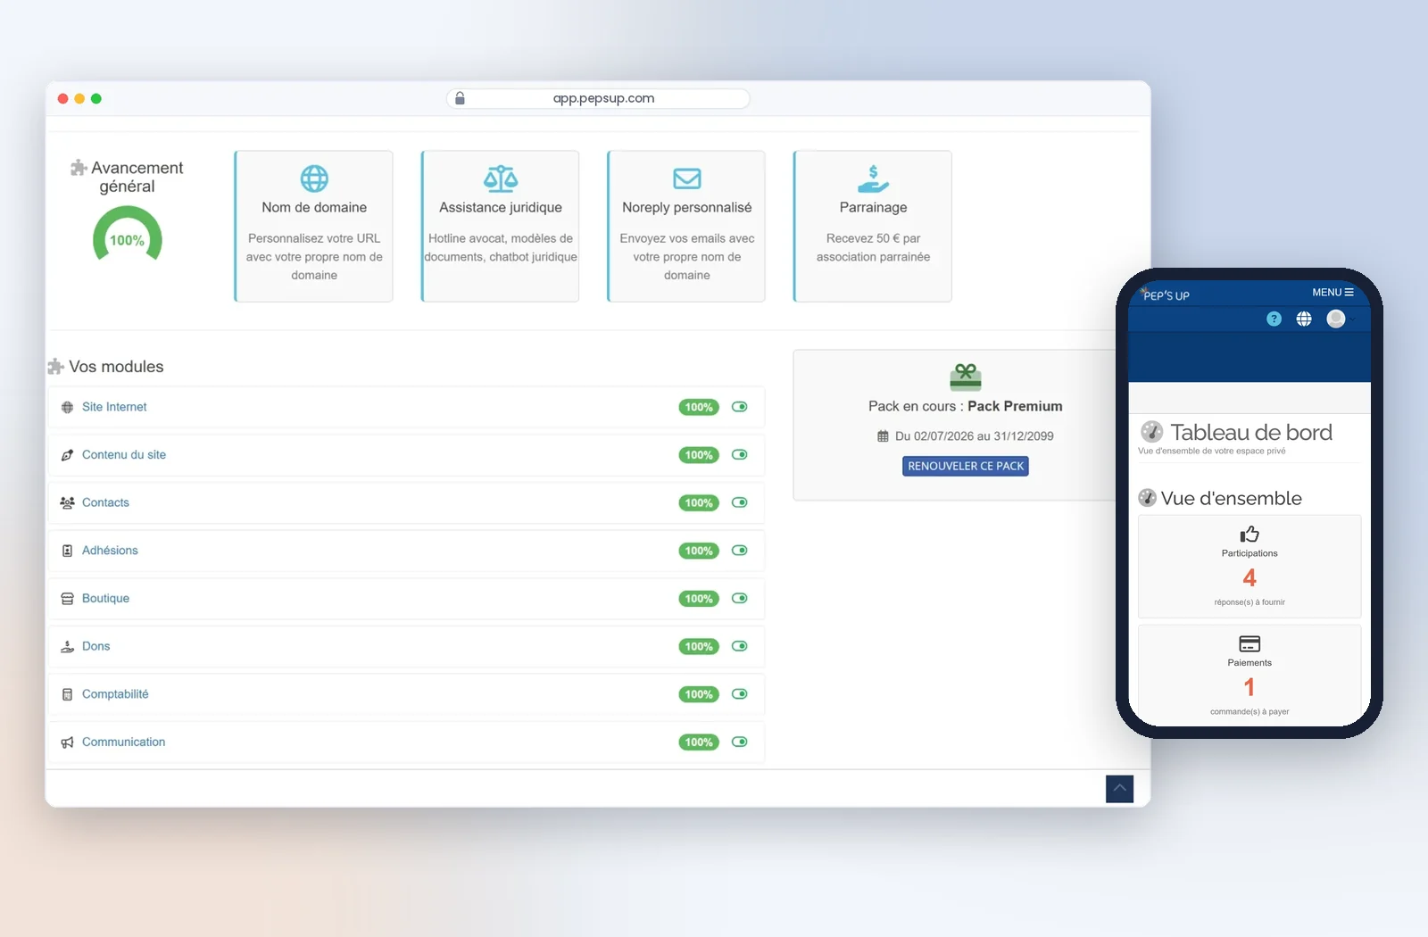Click the Avancement général 100% progress gauge

tap(128, 234)
